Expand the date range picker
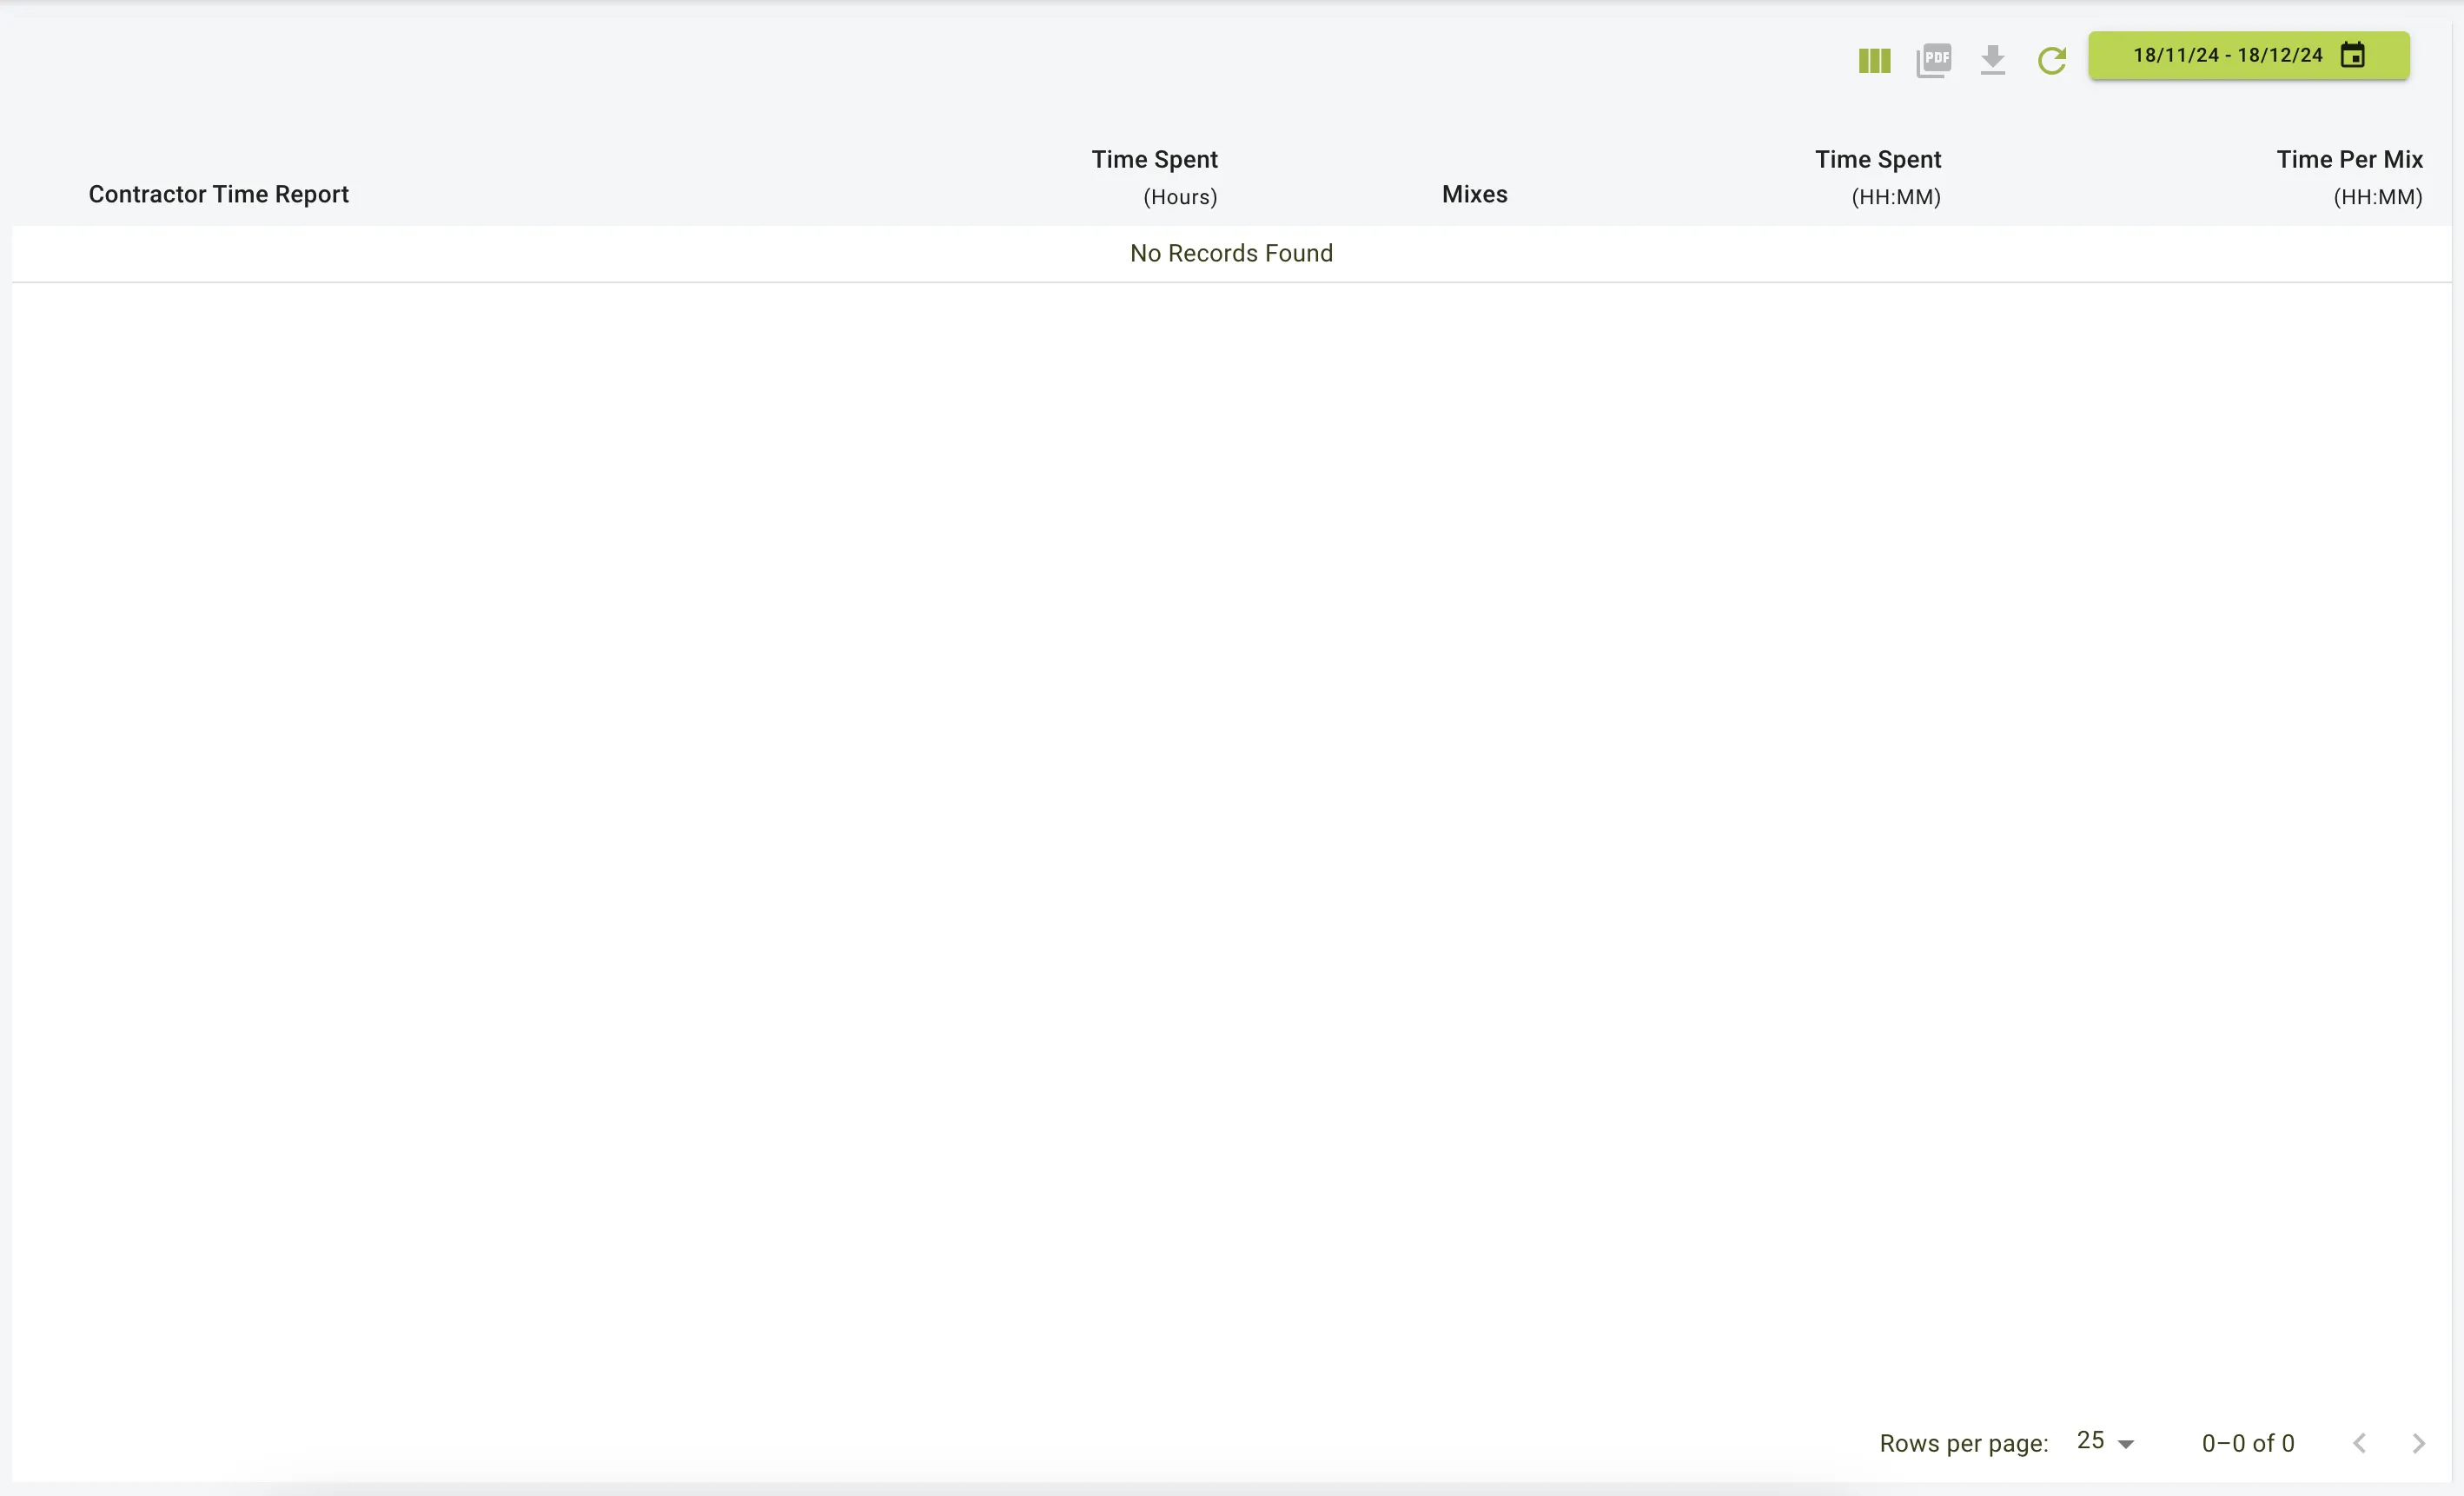This screenshot has width=2464, height=1496. 2248,55
